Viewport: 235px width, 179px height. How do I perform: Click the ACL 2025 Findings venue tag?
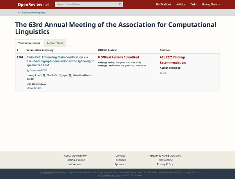(36, 84)
